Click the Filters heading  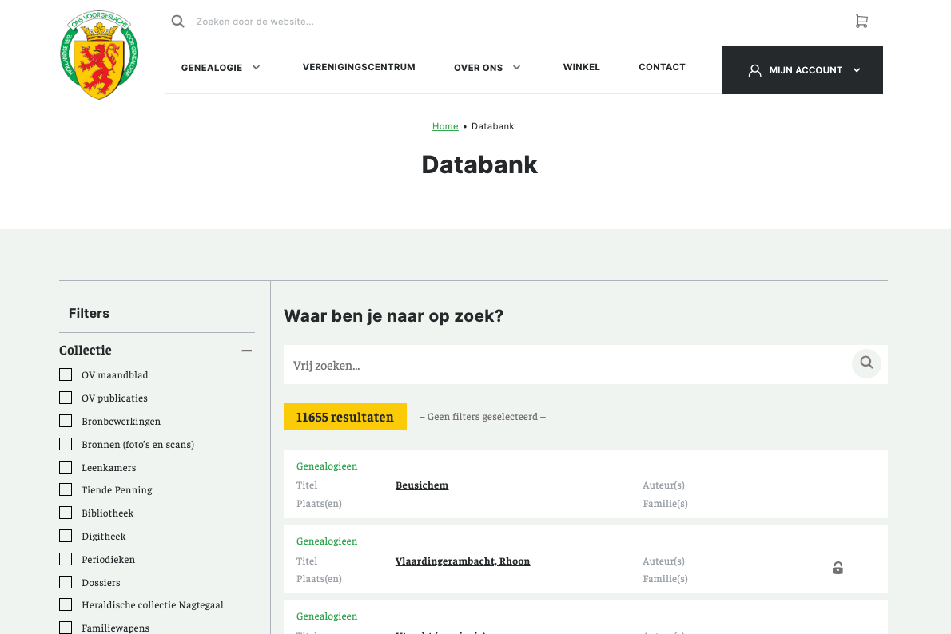point(90,313)
